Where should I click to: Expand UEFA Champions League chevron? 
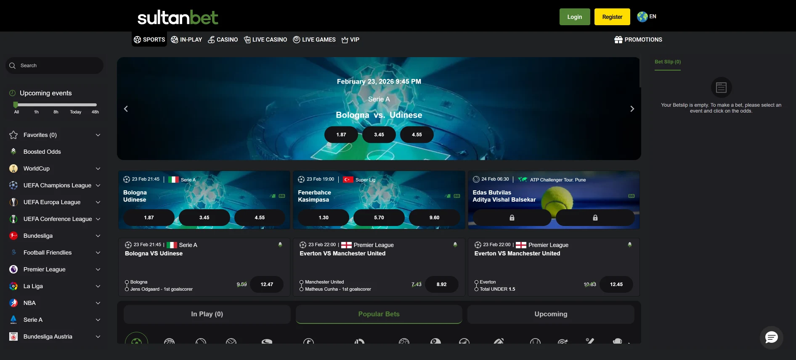coord(98,185)
